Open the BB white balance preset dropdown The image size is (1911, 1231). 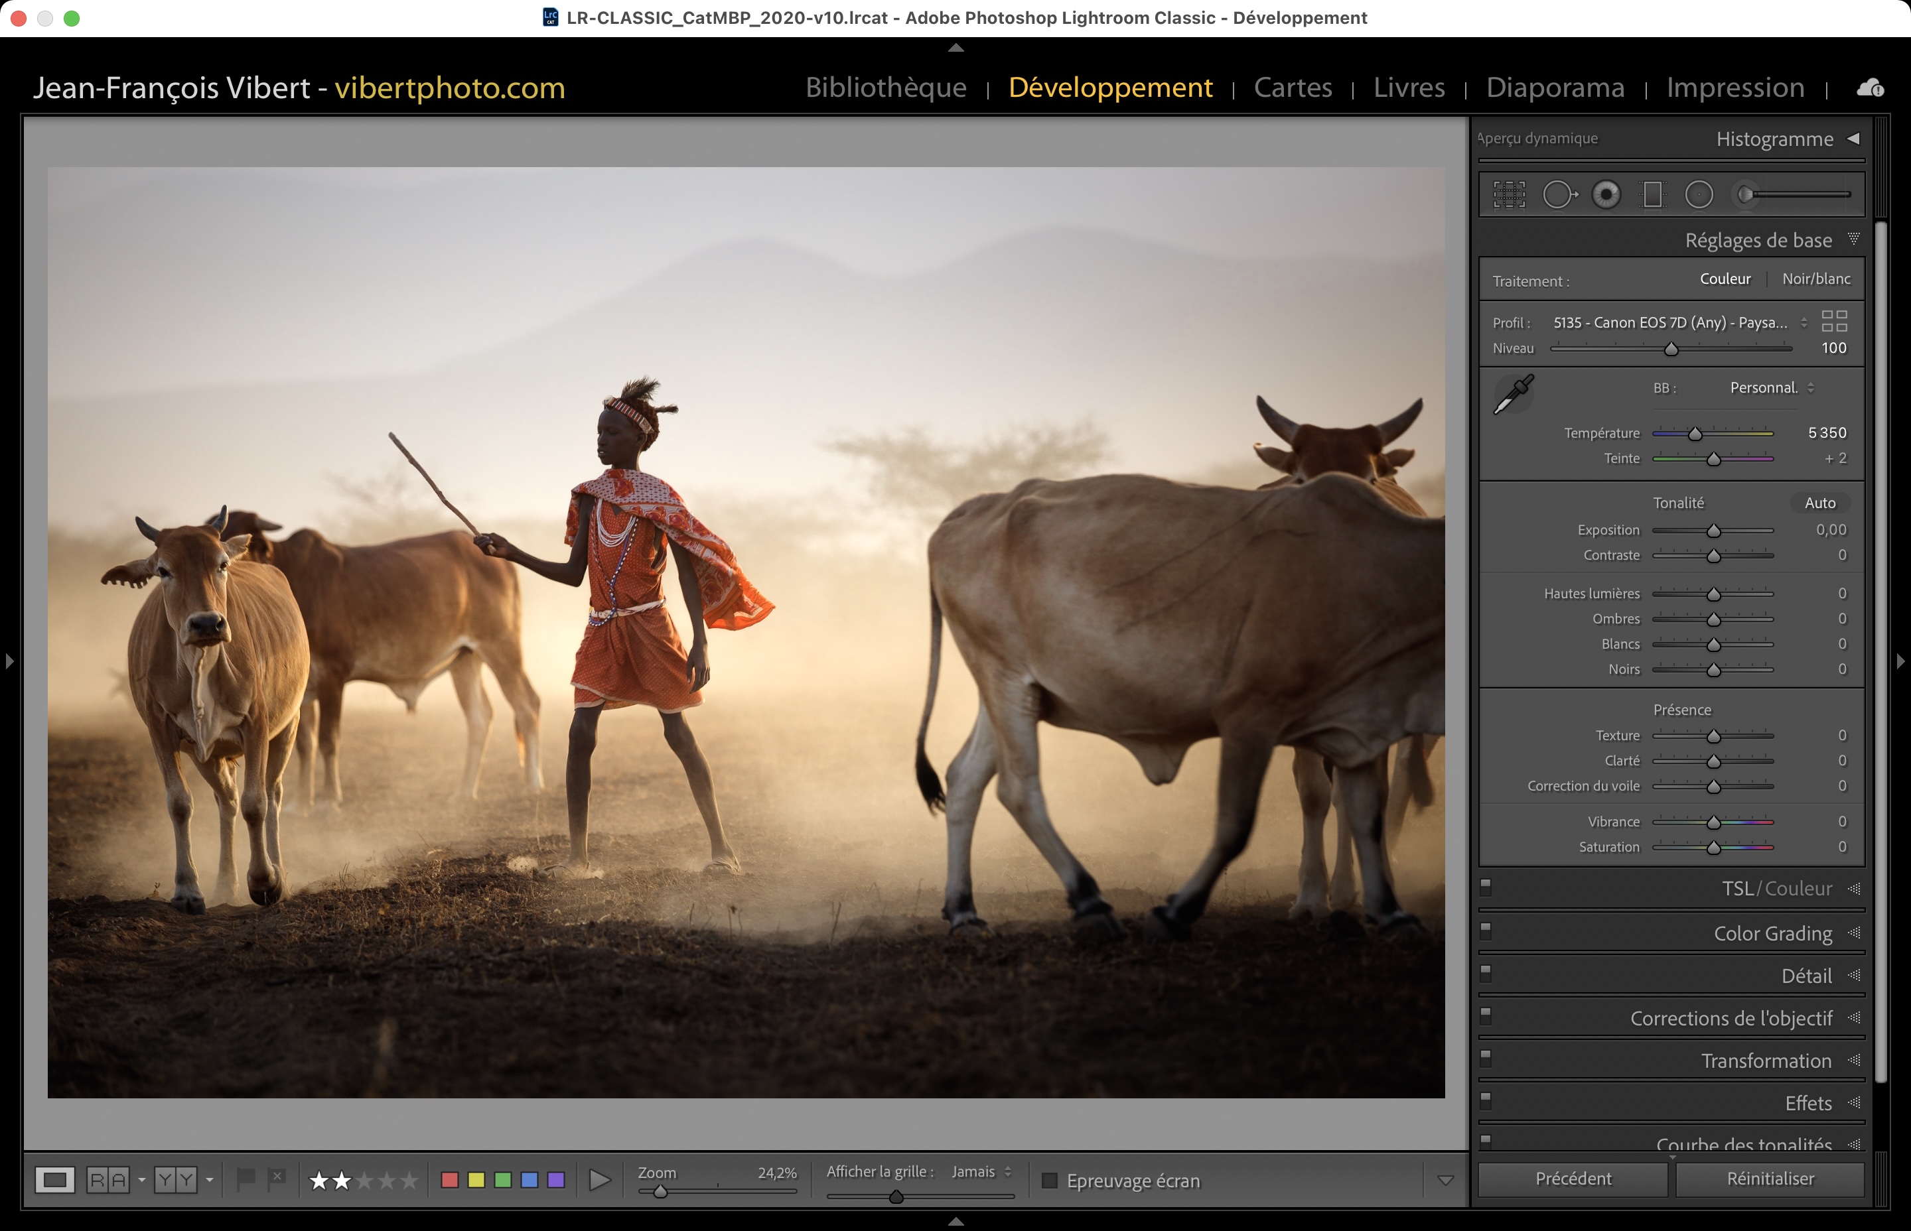(x=1771, y=389)
